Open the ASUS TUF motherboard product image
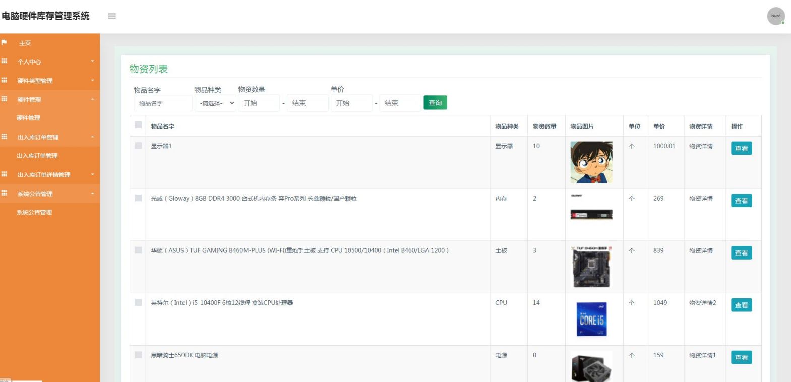The width and height of the screenshot is (791, 382). point(591,267)
